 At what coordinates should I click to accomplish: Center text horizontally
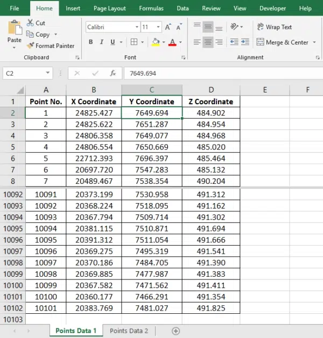208,42
